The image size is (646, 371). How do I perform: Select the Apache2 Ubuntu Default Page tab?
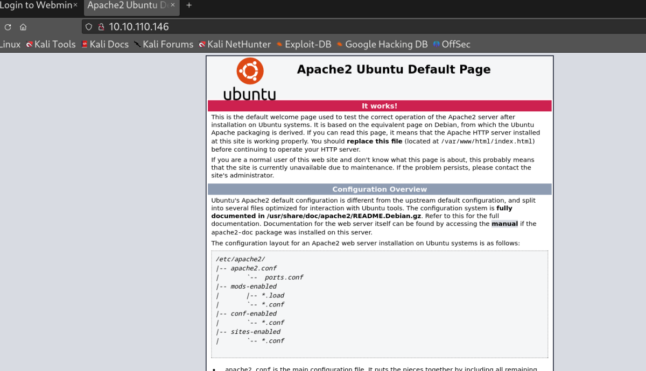pyautogui.click(x=127, y=5)
